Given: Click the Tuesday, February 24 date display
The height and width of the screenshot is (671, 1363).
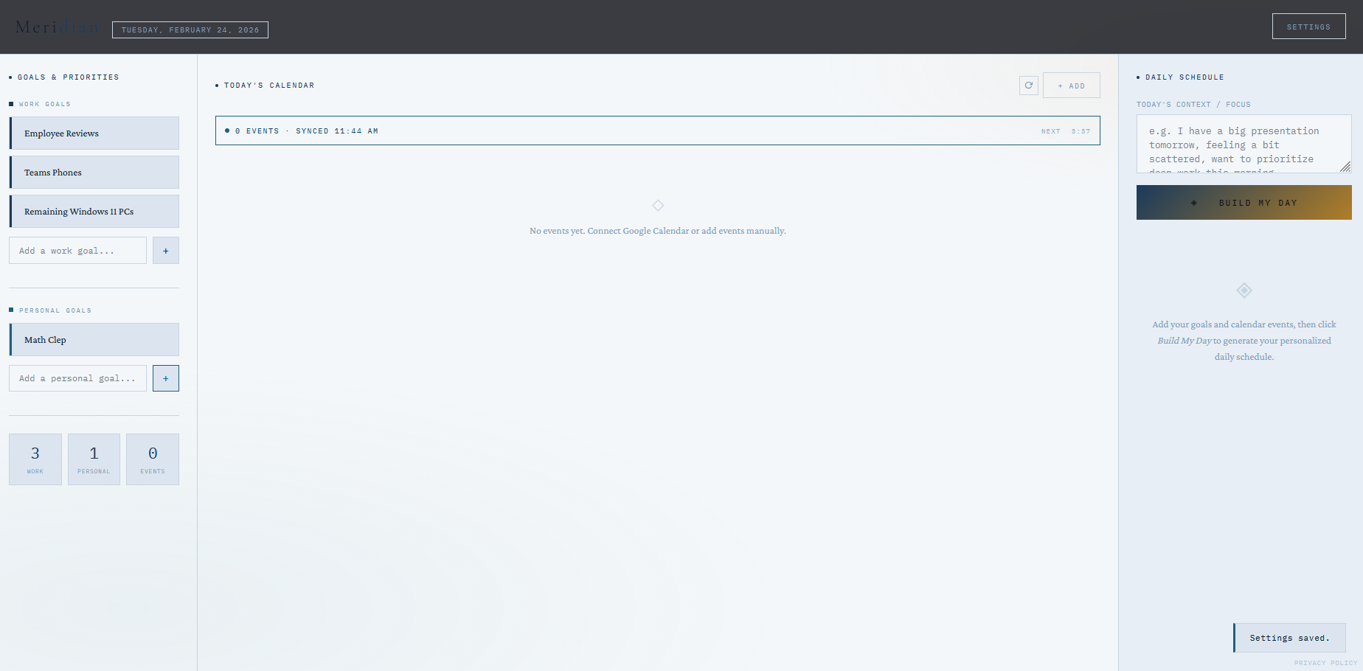Looking at the screenshot, I should click(190, 29).
